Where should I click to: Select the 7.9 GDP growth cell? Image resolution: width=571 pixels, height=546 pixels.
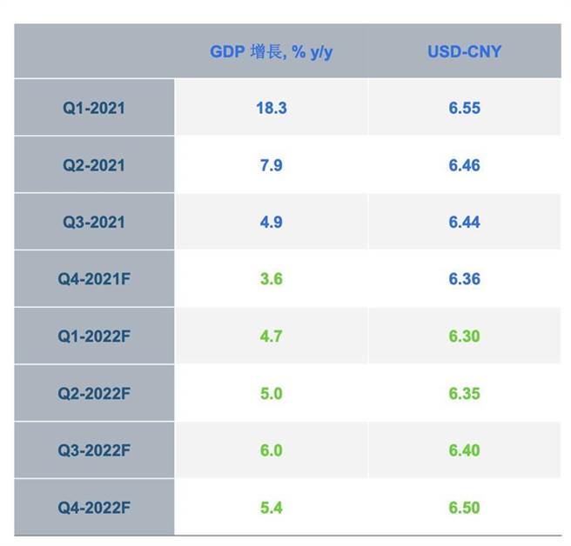[x=271, y=165]
